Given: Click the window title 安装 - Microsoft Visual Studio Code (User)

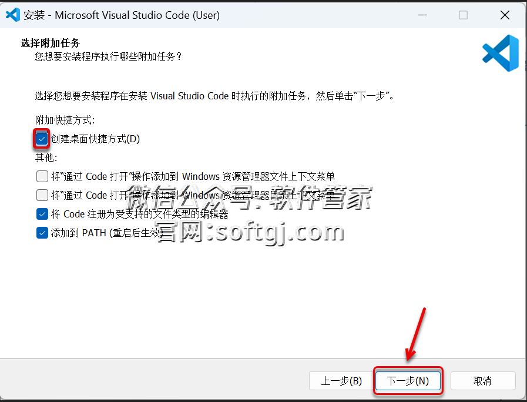Looking at the screenshot, I should pyautogui.click(x=122, y=15).
